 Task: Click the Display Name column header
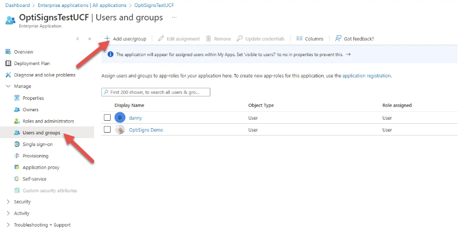(x=129, y=105)
